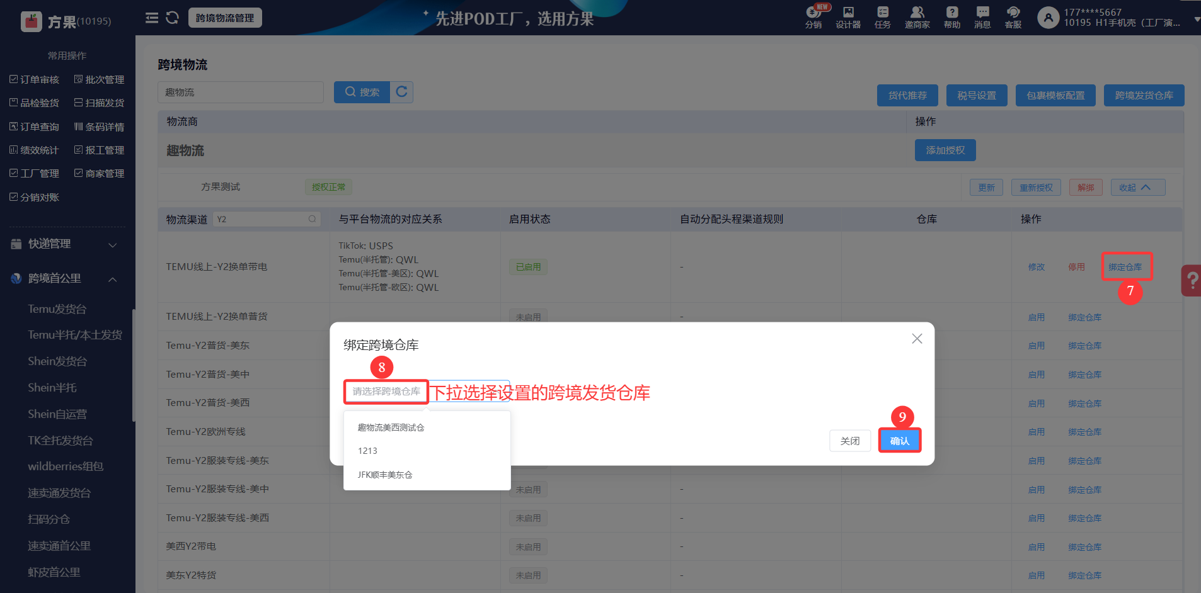Open 商家管理 shortcut
The width and height of the screenshot is (1201, 593).
[x=99, y=173]
